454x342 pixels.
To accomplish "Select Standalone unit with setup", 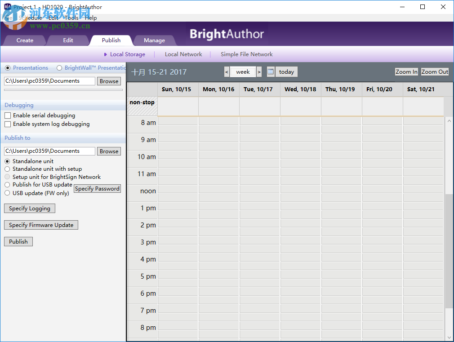I will point(7,169).
